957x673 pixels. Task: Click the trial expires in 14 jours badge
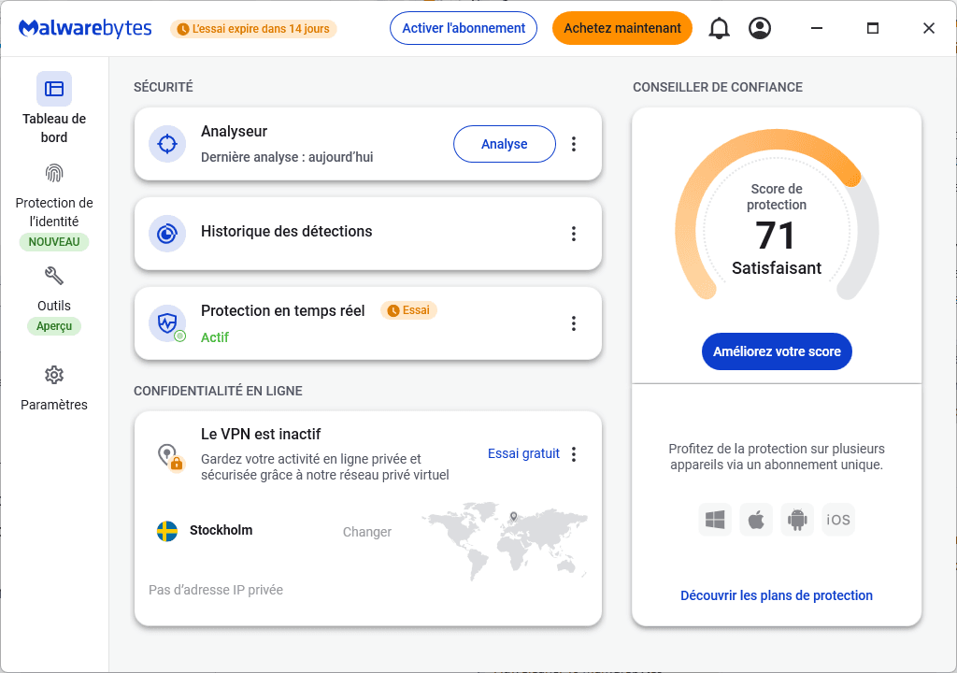point(253,29)
